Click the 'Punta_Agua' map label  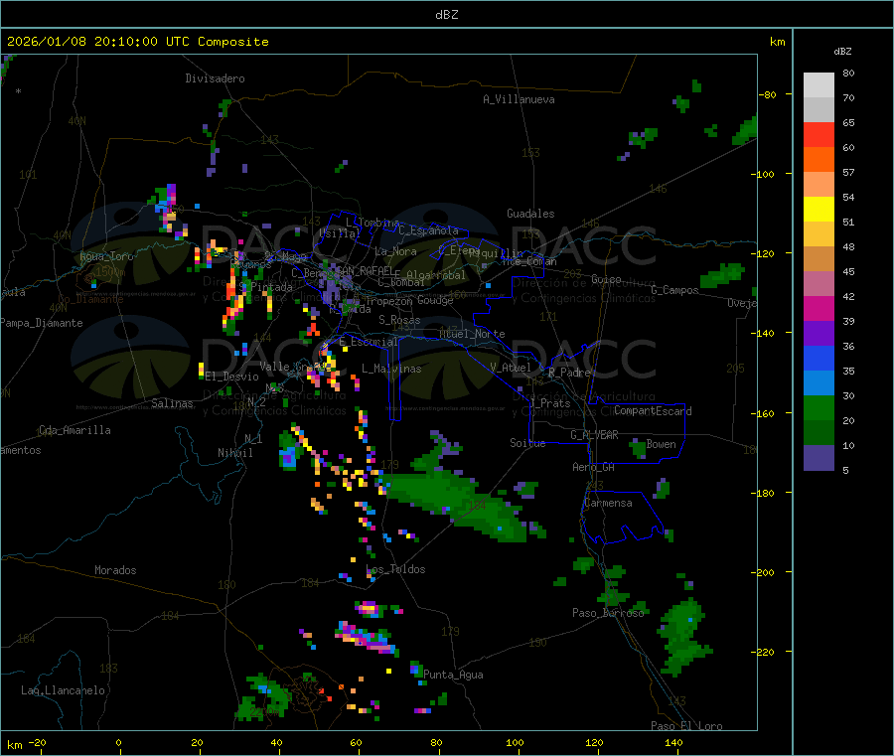tap(453, 675)
